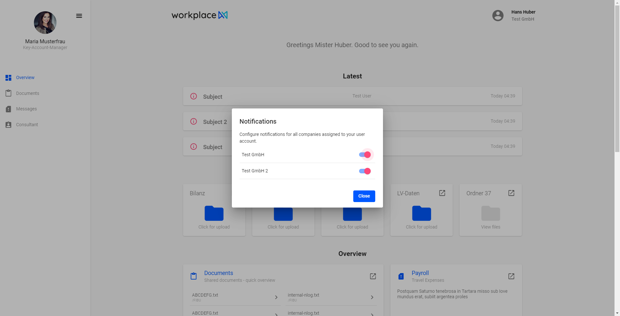620x316 pixels.
Task: Click the scrollbar down arrow
Action: (617, 313)
